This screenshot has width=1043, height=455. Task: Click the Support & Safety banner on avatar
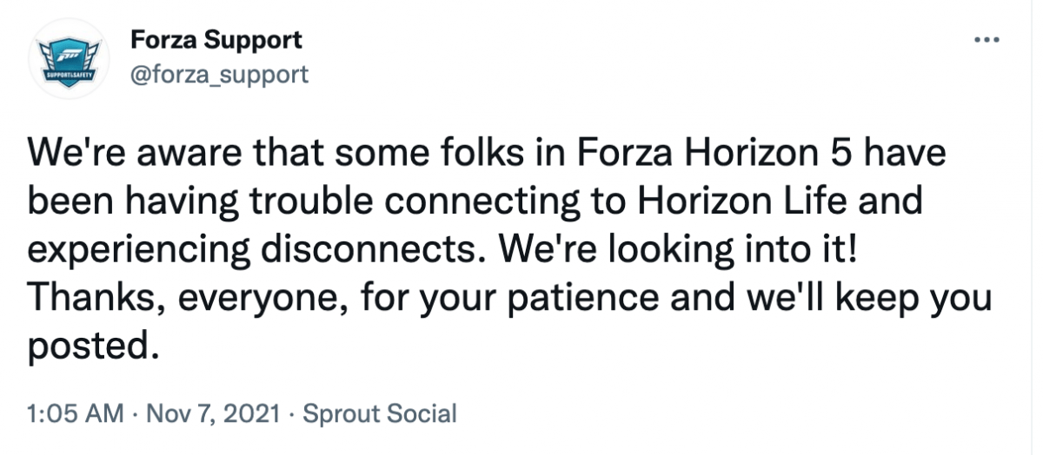point(69,77)
